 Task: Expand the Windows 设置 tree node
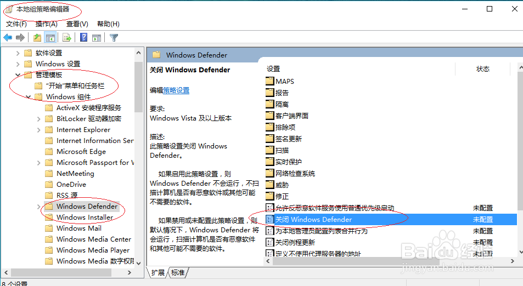(18, 64)
